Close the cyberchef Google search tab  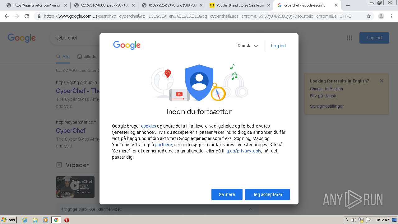pyautogui.click(x=336, y=5)
